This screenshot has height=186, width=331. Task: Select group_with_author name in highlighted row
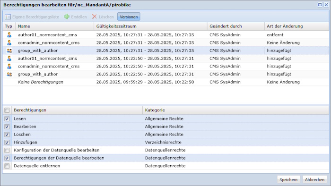coord(38,51)
